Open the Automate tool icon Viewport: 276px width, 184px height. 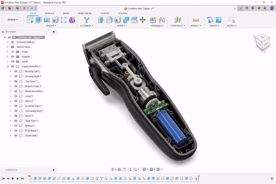click(86, 20)
